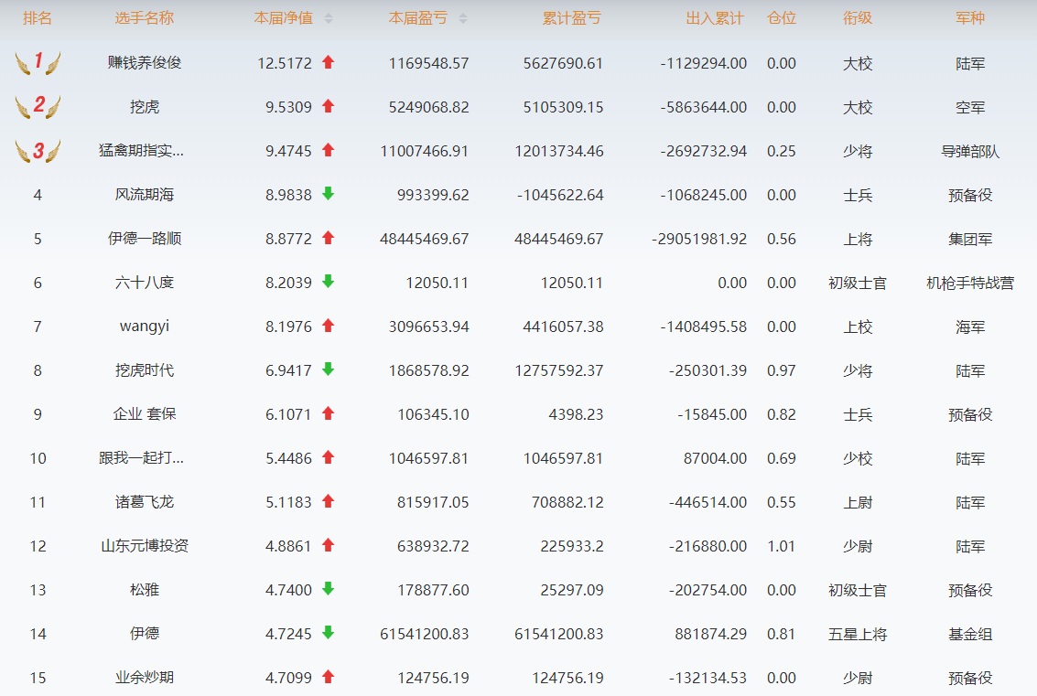Click cumulative value 5627690.61
The image size is (1037, 696).
click(564, 63)
